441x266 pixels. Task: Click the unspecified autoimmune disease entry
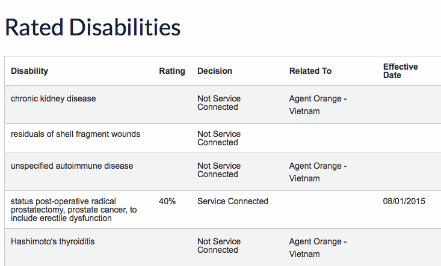point(72,166)
